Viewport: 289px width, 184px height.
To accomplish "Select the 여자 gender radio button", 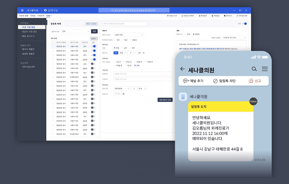I will pyautogui.click(x=131, y=48).
